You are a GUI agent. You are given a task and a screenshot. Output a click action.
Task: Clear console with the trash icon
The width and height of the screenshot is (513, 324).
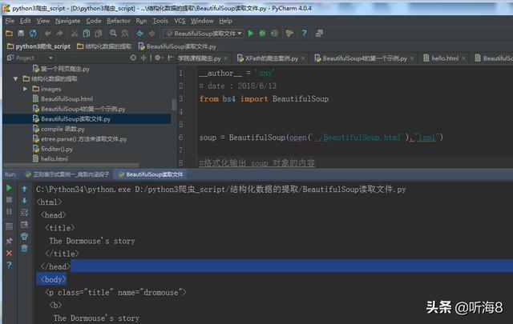24,249
